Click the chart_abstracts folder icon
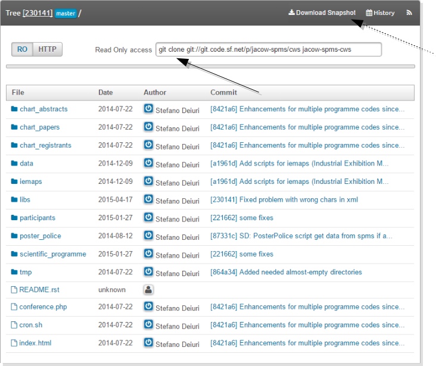Screen dimensions: 436x366 click(14, 109)
